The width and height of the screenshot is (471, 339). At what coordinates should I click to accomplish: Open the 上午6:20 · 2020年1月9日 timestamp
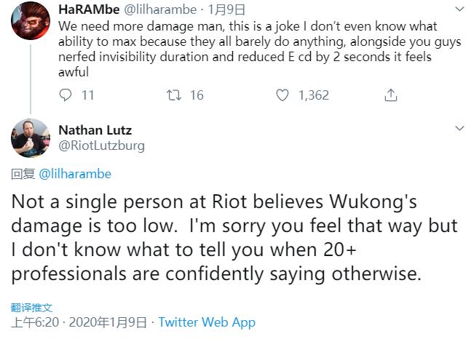(79, 322)
